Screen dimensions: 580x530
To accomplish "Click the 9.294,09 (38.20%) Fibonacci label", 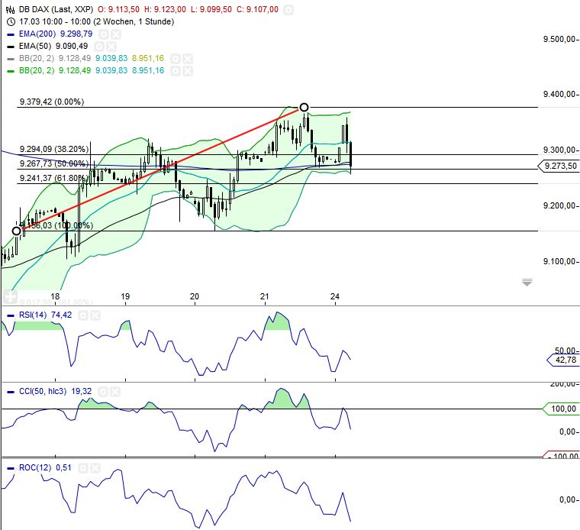I will point(54,149).
